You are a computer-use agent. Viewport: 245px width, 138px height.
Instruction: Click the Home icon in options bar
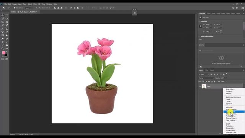pyautogui.click(x=3, y=8)
